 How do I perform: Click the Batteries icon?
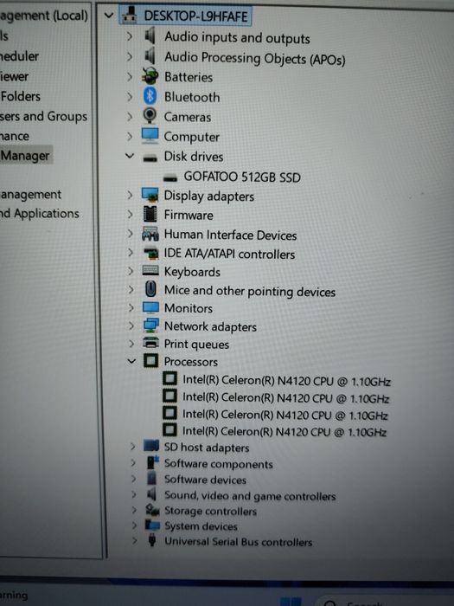tap(150, 76)
